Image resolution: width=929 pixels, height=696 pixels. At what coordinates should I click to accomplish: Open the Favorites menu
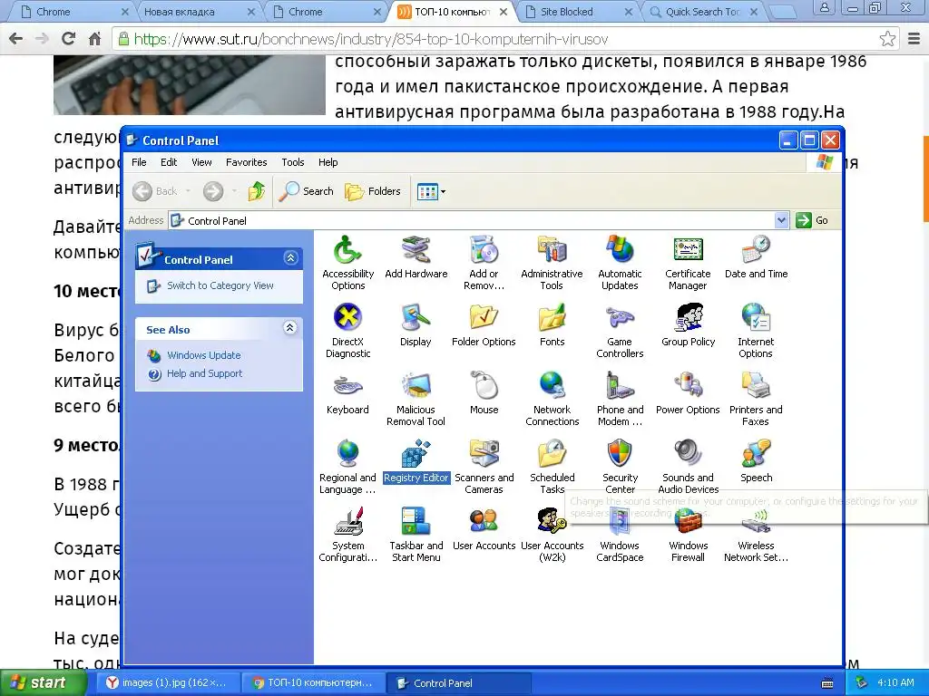[246, 162]
